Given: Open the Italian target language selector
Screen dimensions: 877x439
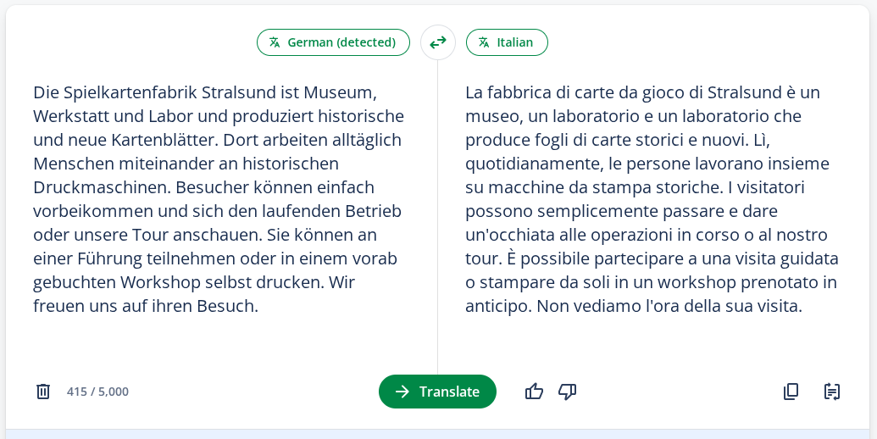Looking at the screenshot, I should [507, 42].
